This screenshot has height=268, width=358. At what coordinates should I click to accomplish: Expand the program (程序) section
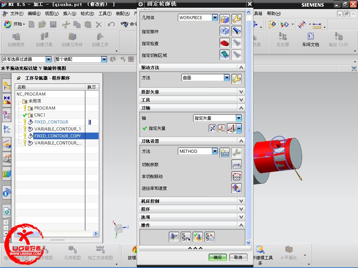(241, 209)
